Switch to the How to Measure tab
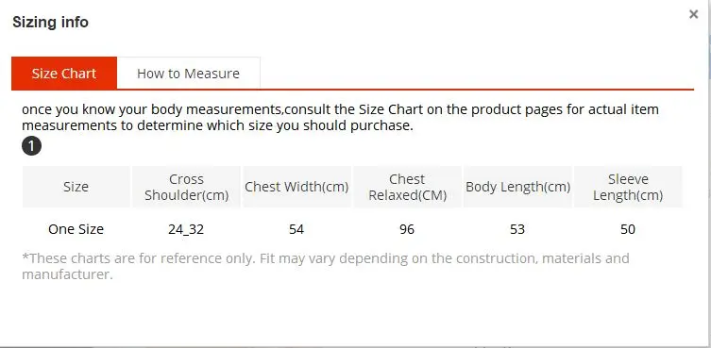 coord(188,74)
